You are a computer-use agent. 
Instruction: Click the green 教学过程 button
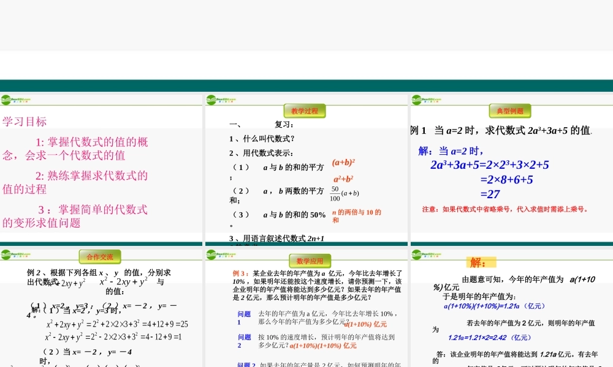point(305,111)
